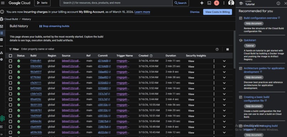Screen dimensions: 287x137
Task: Sort table by Commit column header
Action: pyautogui.click(x=103, y=56)
